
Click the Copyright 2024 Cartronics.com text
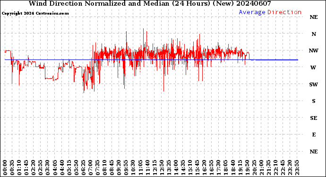[x=35, y=14]
